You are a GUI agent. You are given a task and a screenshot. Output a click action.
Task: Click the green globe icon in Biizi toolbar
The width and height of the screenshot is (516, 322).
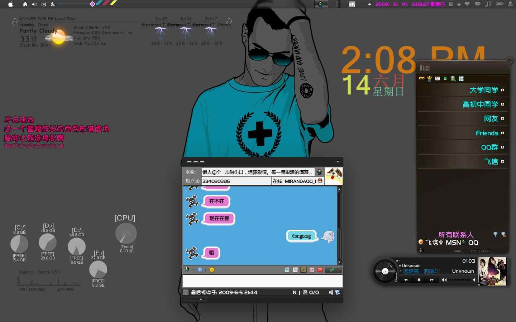(x=445, y=78)
